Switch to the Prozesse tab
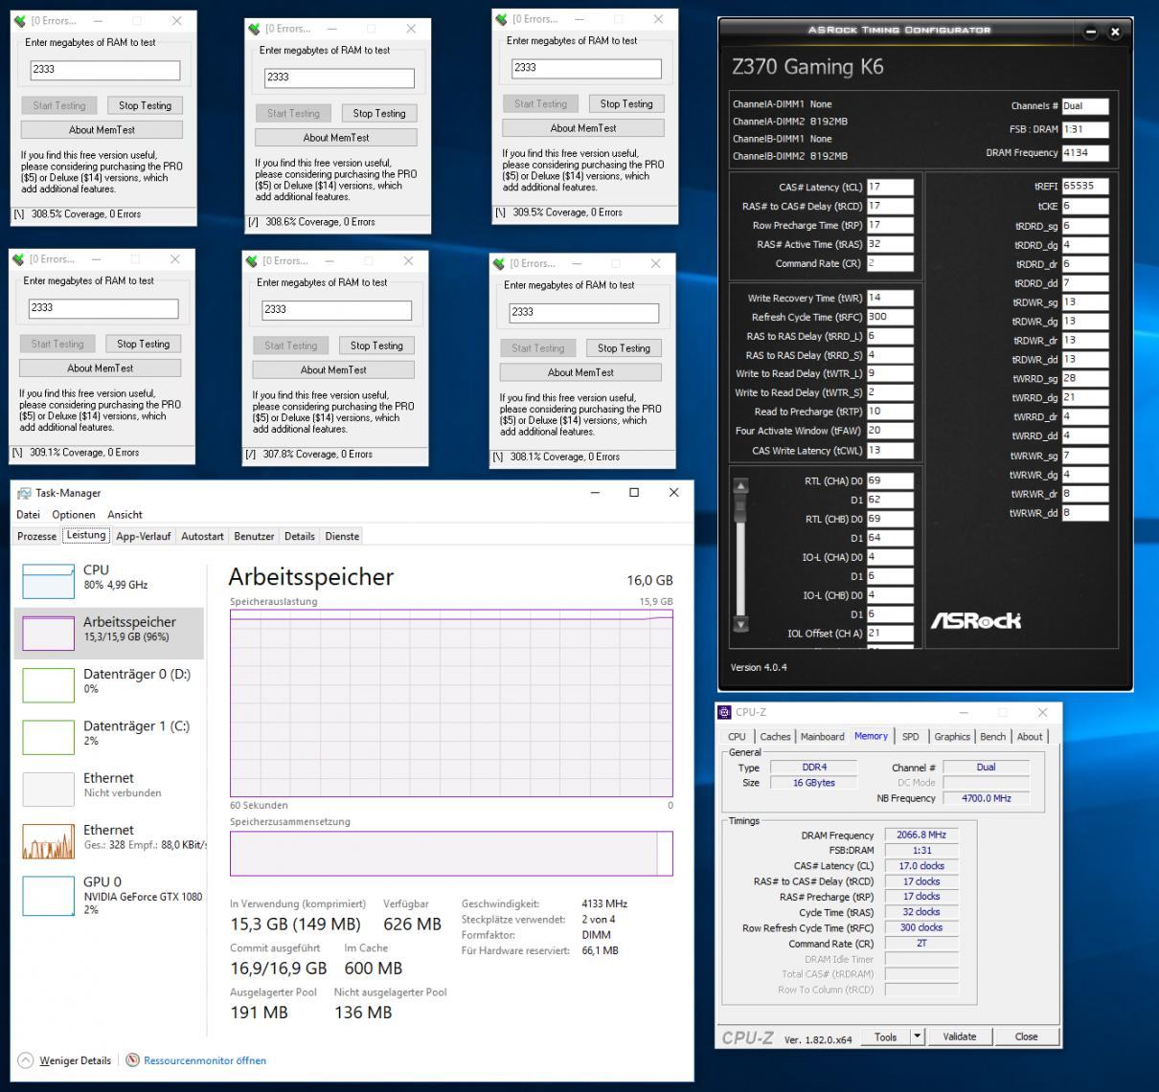The height and width of the screenshot is (1092, 1159). pos(37,536)
